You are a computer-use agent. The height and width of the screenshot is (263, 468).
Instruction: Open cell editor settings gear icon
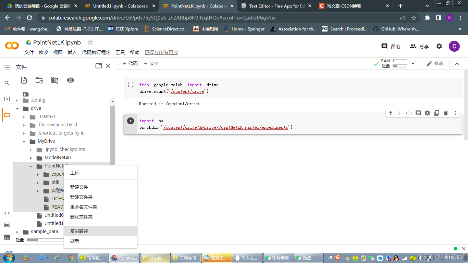pos(427,113)
